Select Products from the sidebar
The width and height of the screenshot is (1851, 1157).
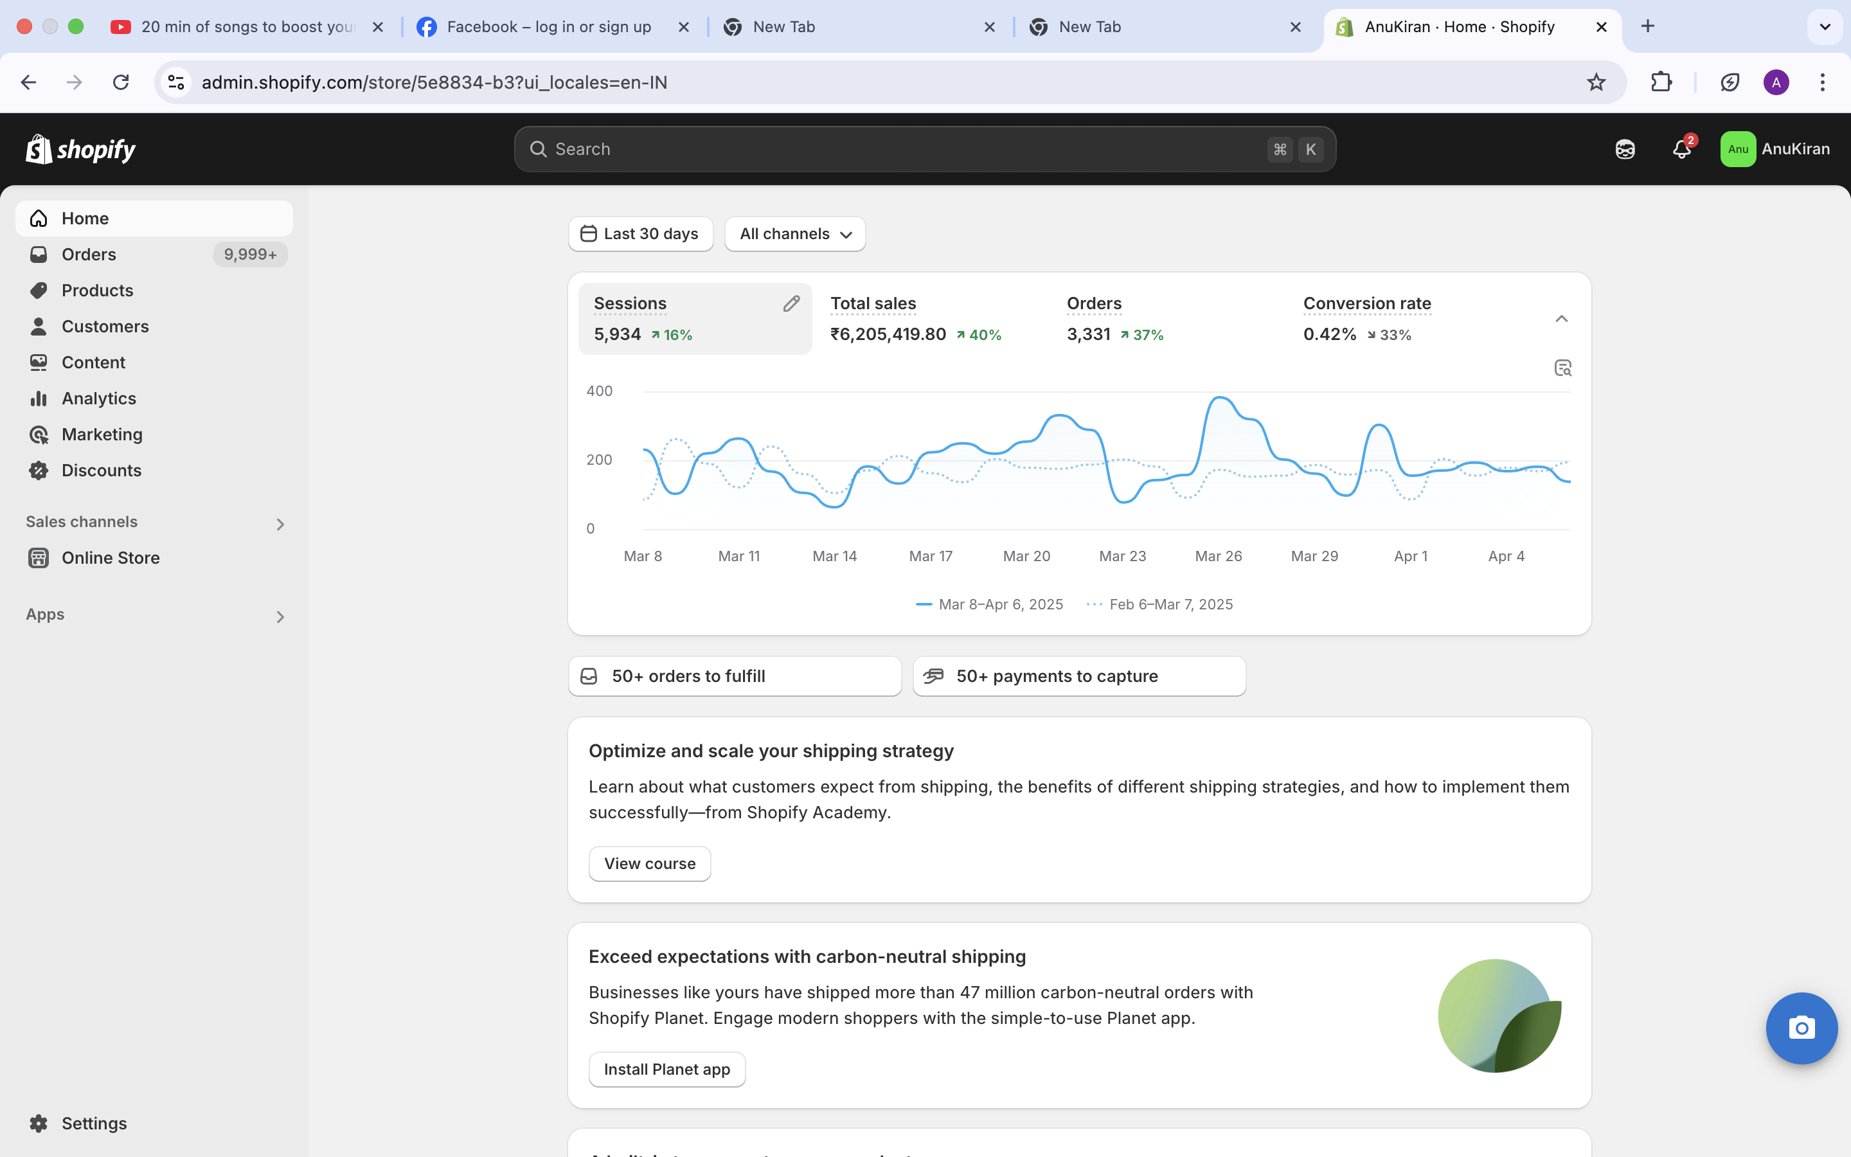pos(97,290)
